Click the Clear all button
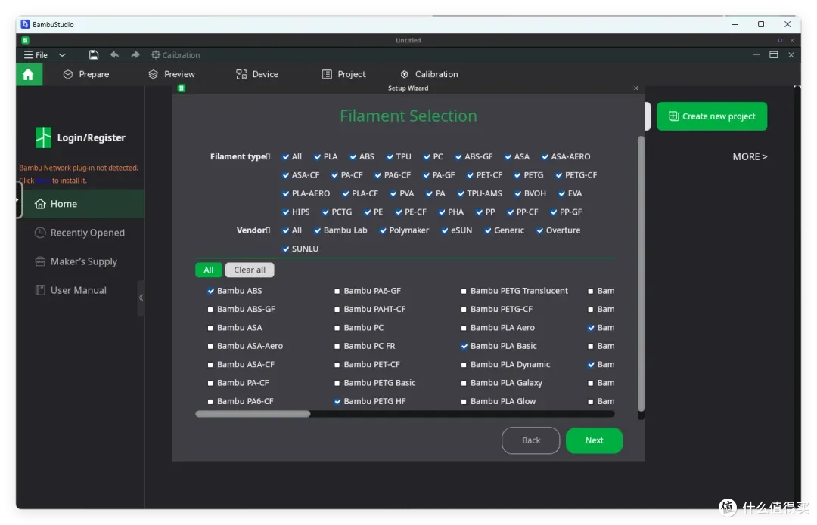Screen dimensions: 817x525 coord(250,270)
